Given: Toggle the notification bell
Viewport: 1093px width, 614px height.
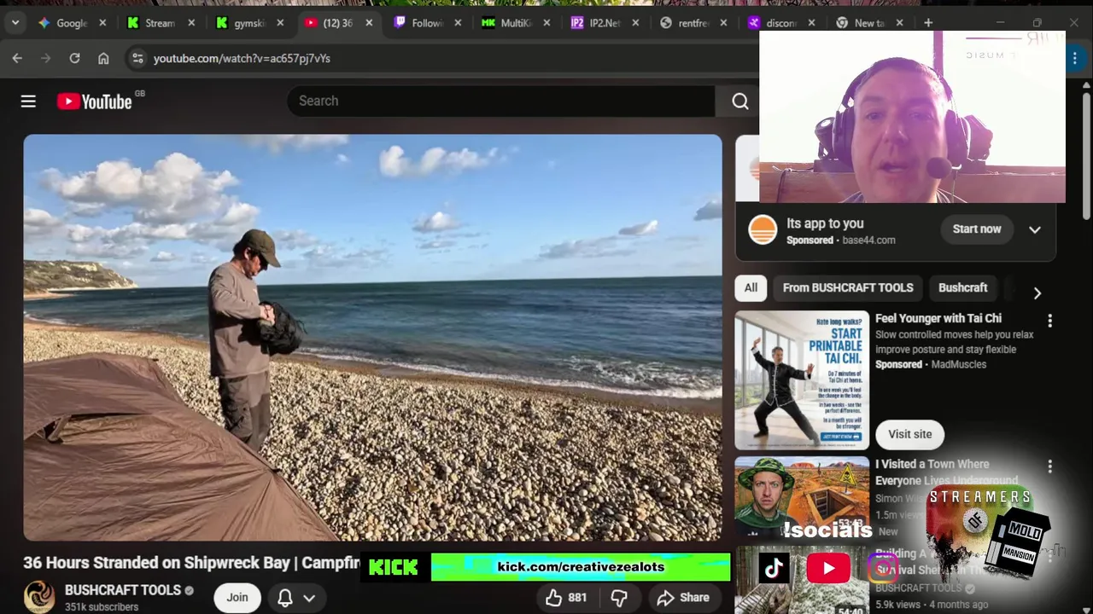Looking at the screenshot, I should pyautogui.click(x=285, y=598).
